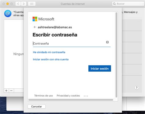
Task: Open Privacidad y cookies link
Action: point(68,96)
